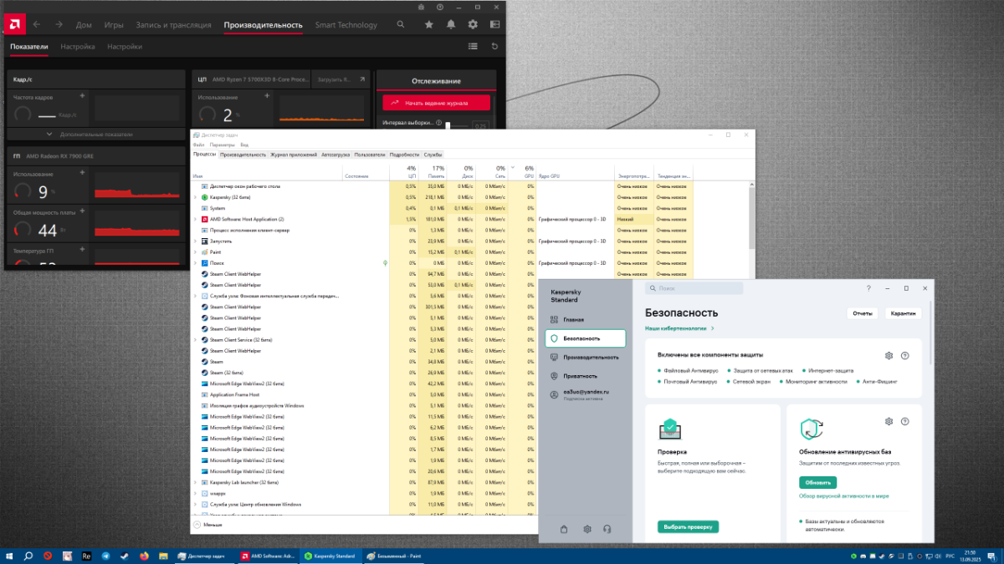Switch AMD metrics to list view icon
The width and height of the screenshot is (1004, 564).
473,47
